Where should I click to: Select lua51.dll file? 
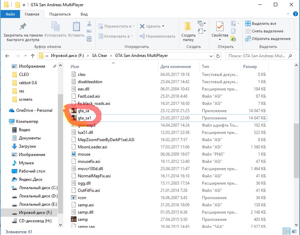(x=168, y=133)
